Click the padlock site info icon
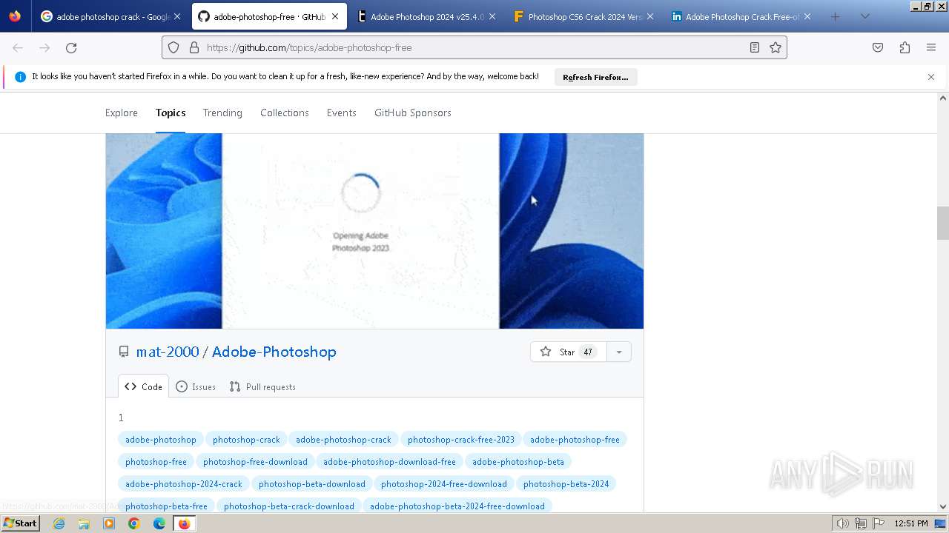This screenshot has height=533, width=949. (x=194, y=47)
